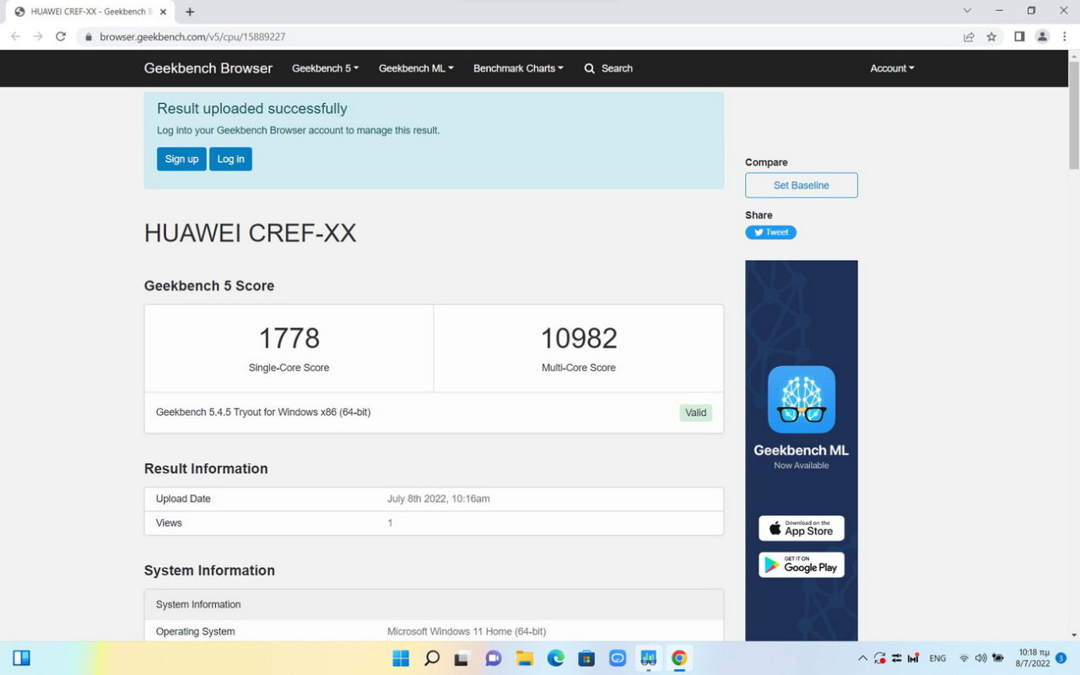The width and height of the screenshot is (1080, 675).
Task: Bookmark this page with the star icon
Action: tap(991, 36)
